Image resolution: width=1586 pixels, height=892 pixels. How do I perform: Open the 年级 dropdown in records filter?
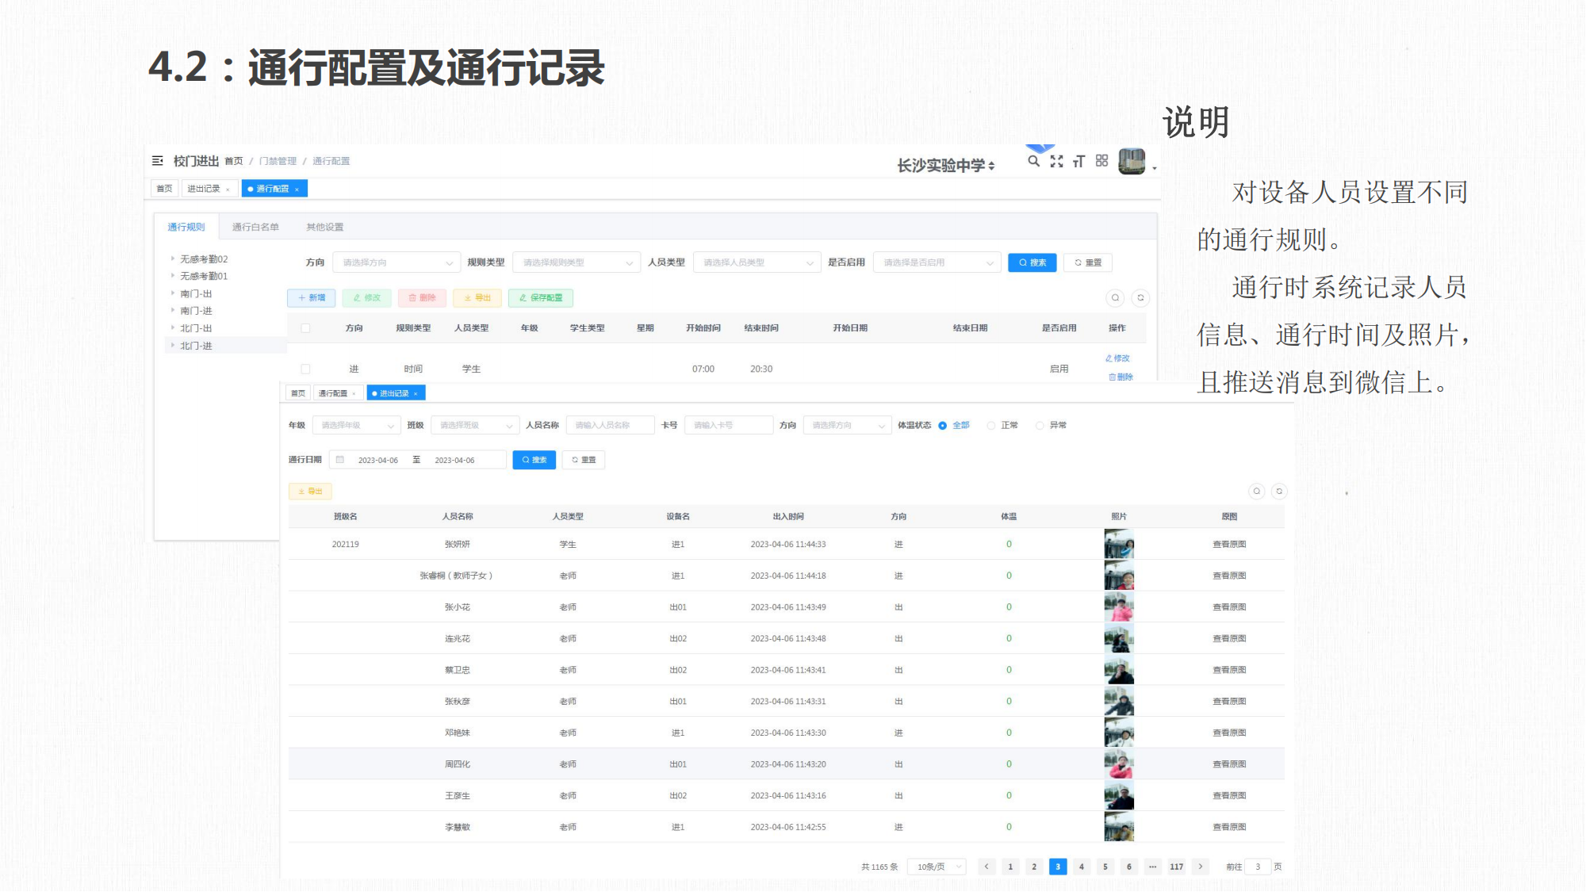[356, 426]
